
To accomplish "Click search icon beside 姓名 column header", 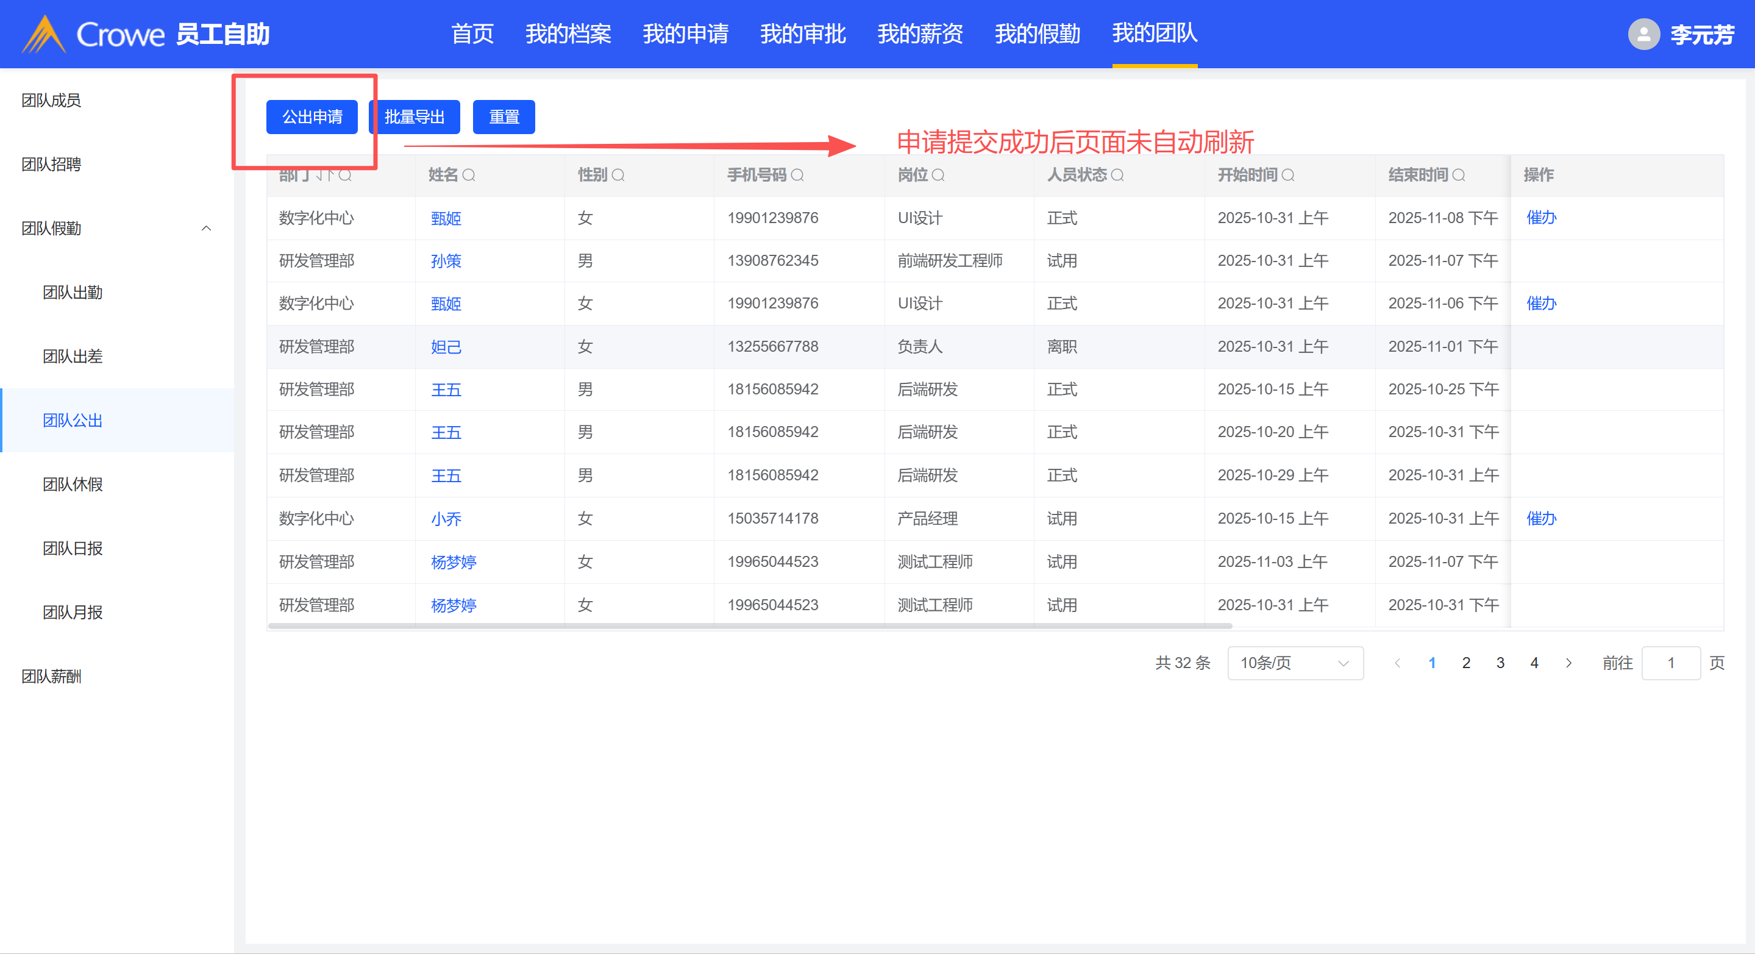I will (x=469, y=175).
